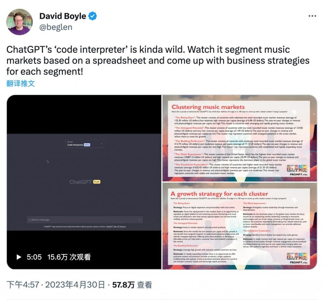The image size is (326, 301).
Task: Open the @beglen handle link
Action: pyautogui.click(x=56, y=27)
